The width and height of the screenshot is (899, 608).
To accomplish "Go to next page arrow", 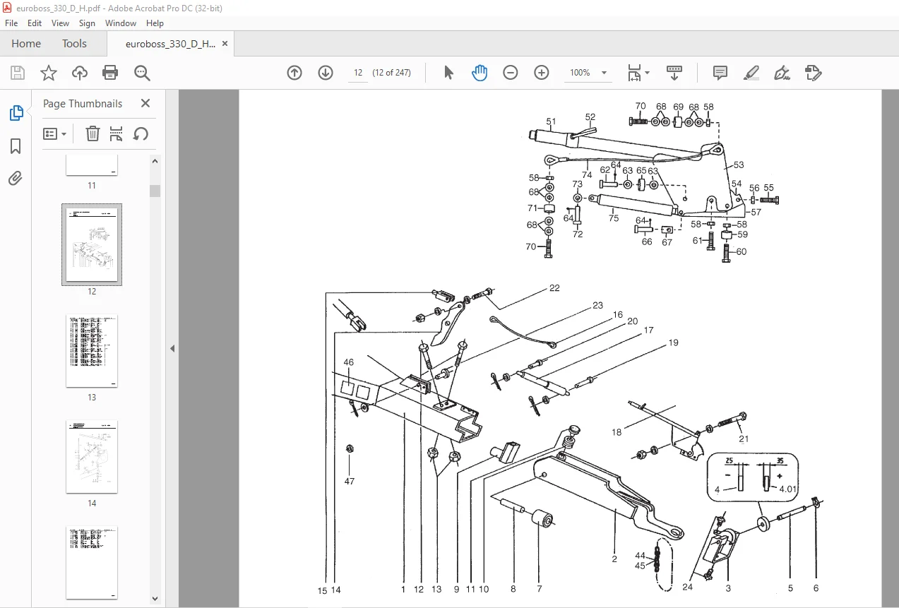I will (x=326, y=73).
